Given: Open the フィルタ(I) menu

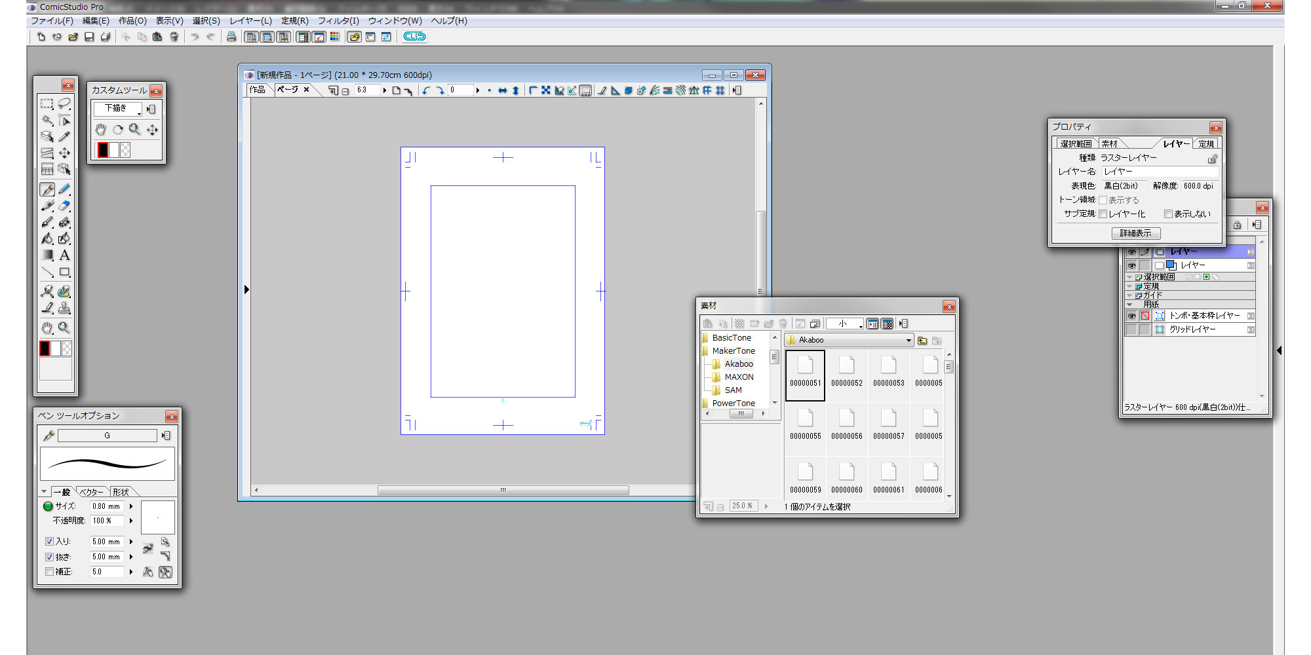Looking at the screenshot, I should tap(338, 21).
